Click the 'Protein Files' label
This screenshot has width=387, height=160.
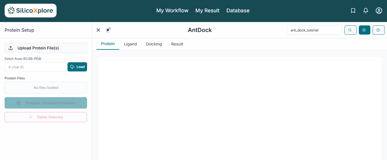(x=15, y=78)
